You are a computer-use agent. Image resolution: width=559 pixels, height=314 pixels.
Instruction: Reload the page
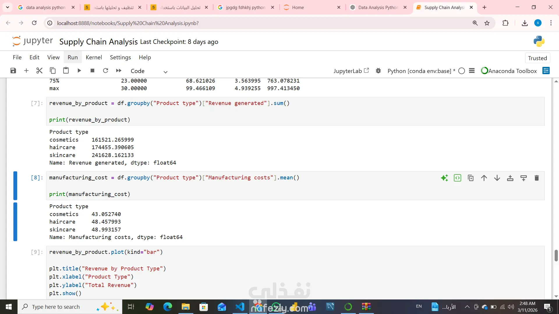coord(34,23)
